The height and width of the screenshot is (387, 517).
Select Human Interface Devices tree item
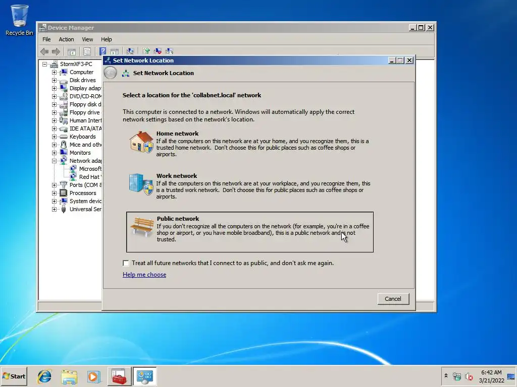coord(85,120)
